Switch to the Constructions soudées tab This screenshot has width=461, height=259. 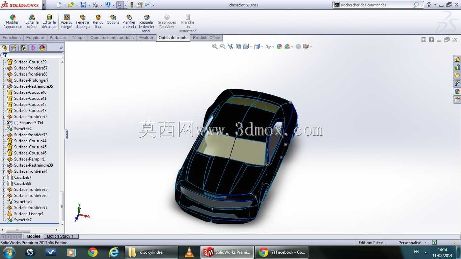(112, 38)
